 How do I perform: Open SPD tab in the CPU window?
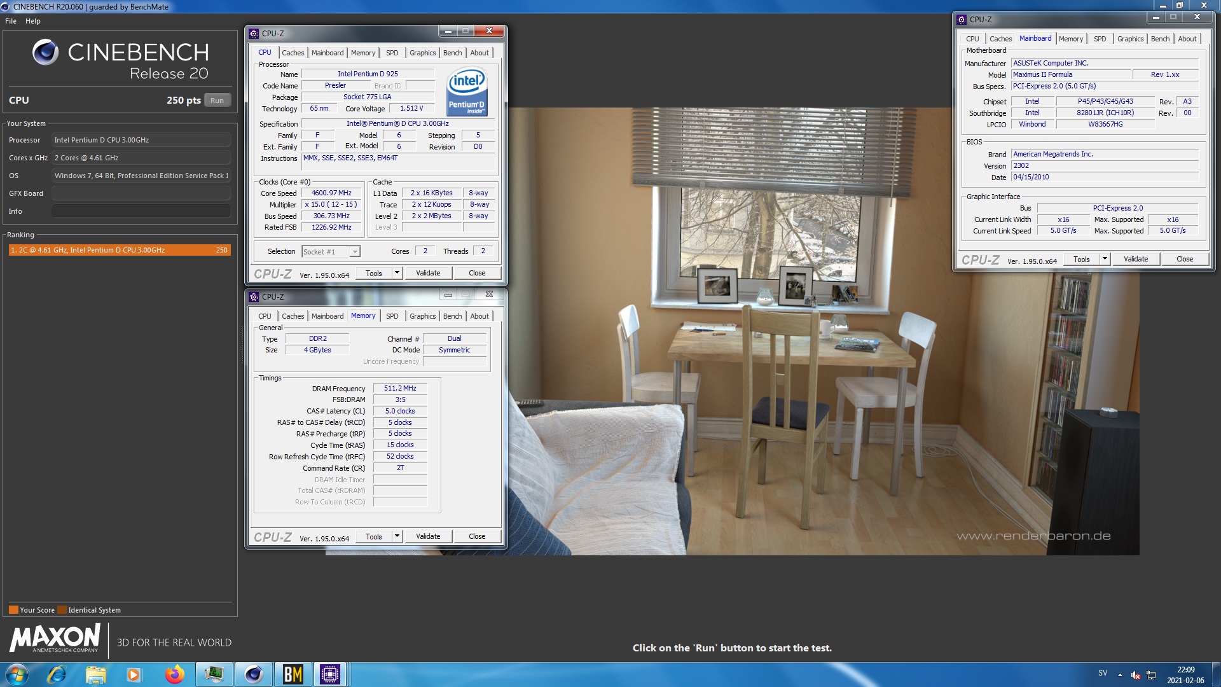pos(392,53)
